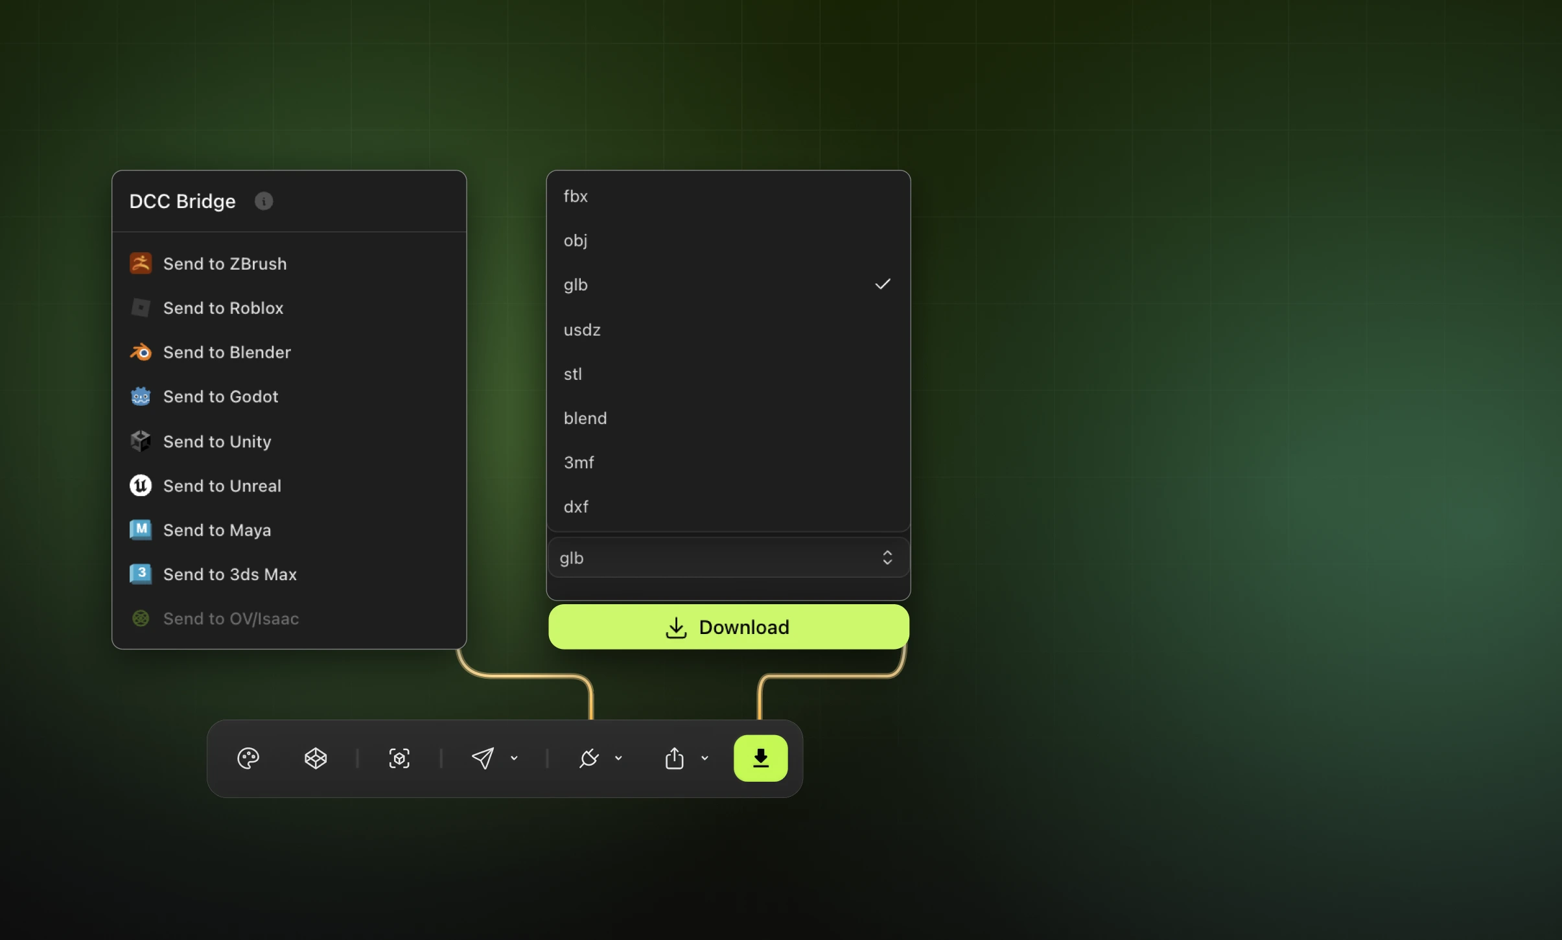Choose stl export format

729,373
